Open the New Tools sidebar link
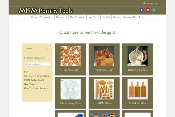Screen dimensions: 175x117 coord(30,84)
